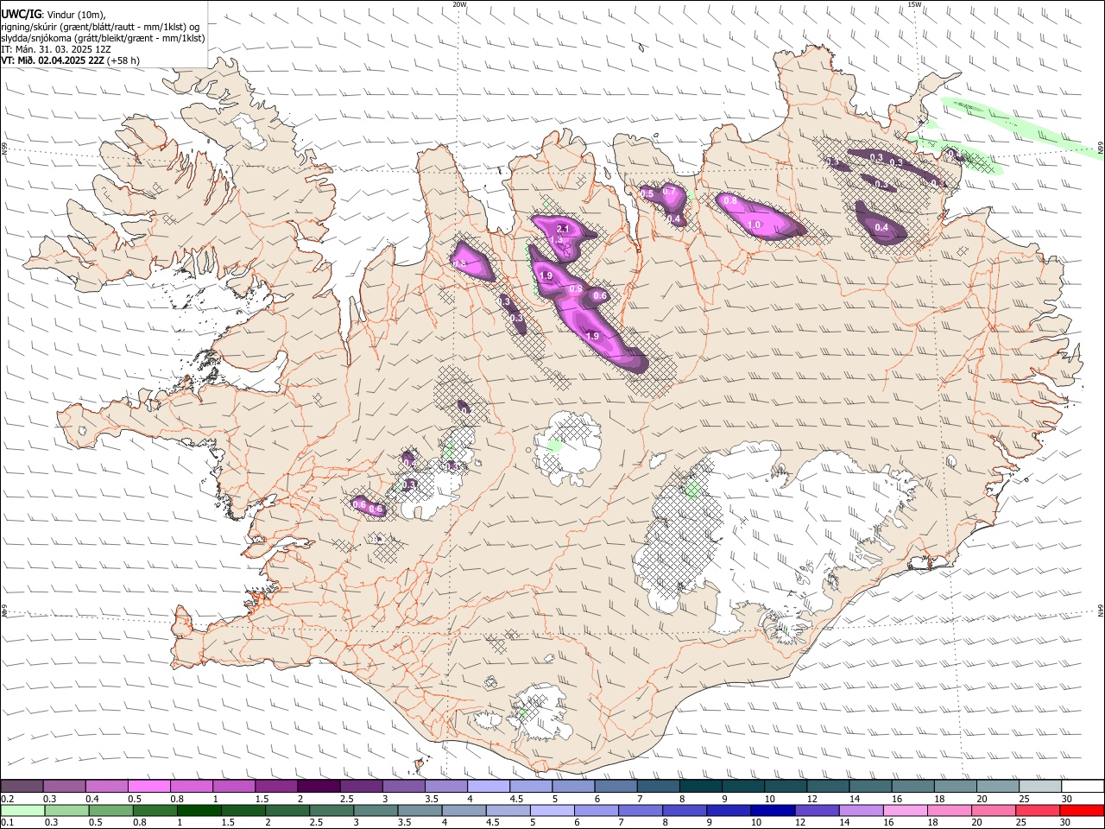Pick the bright red swatch after 30 in lower legend
The height and width of the screenshot is (829, 1105).
(x=1082, y=809)
